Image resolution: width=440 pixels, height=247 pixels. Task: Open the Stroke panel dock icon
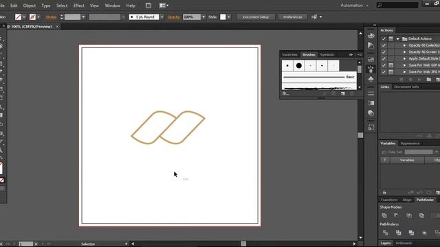pos(371,93)
